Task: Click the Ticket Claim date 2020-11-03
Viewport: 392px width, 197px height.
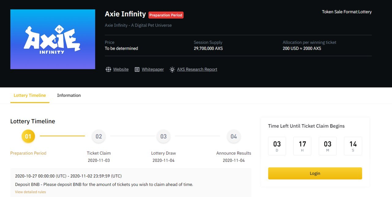Action: coord(99,160)
